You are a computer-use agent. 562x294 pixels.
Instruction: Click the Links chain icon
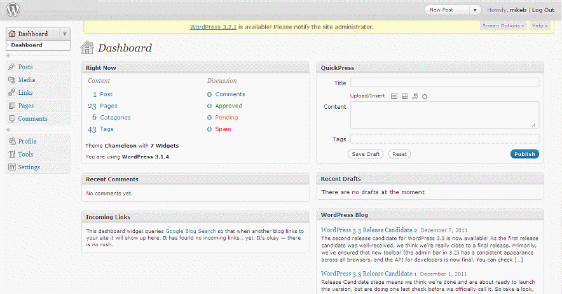pyautogui.click(x=12, y=93)
